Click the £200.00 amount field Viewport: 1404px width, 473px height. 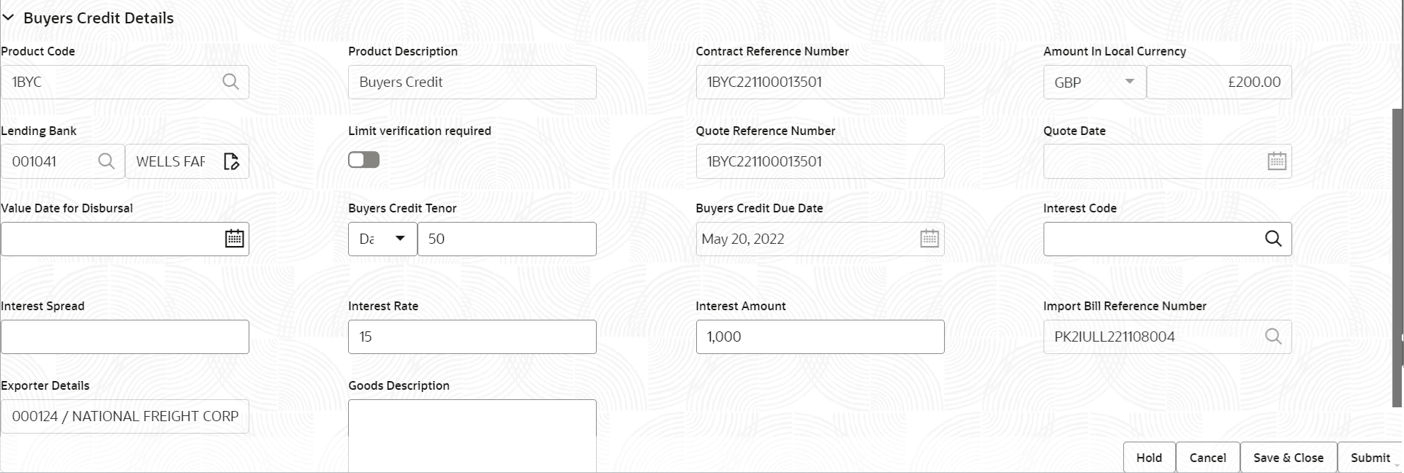point(1219,82)
